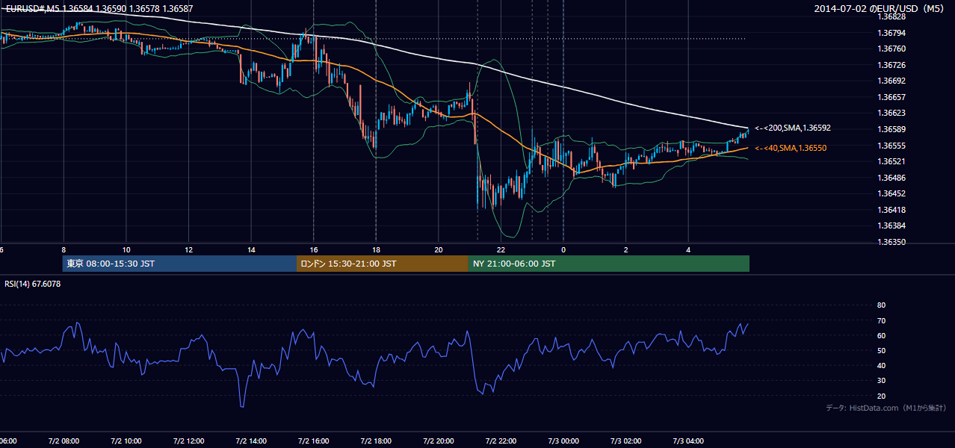Click price axis label 1.36828
Screen dimensions: 955x448
pyautogui.click(x=892, y=16)
